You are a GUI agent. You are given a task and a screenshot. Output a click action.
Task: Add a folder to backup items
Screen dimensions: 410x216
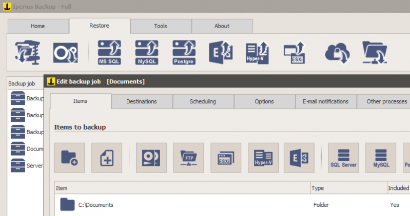coord(70,158)
